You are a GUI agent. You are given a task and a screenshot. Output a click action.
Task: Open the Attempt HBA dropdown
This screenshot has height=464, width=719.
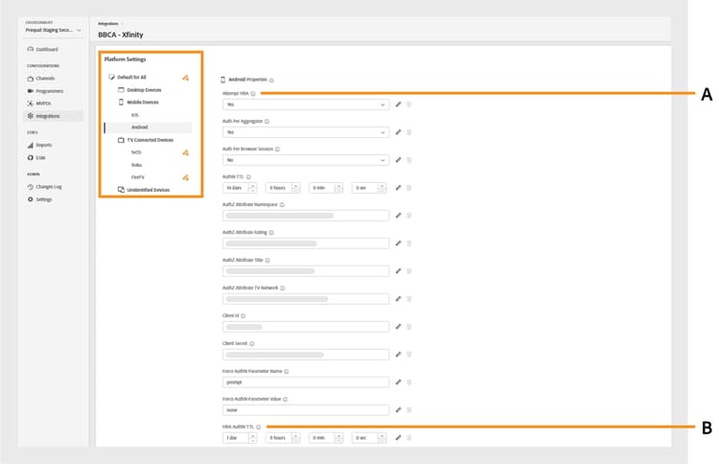coord(306,104)
